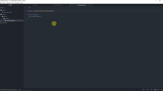Open index.php from the tree view
Image resolution: width=163 pixels, height=91 pixels.
pyautogui.click(x=5, y=23)
